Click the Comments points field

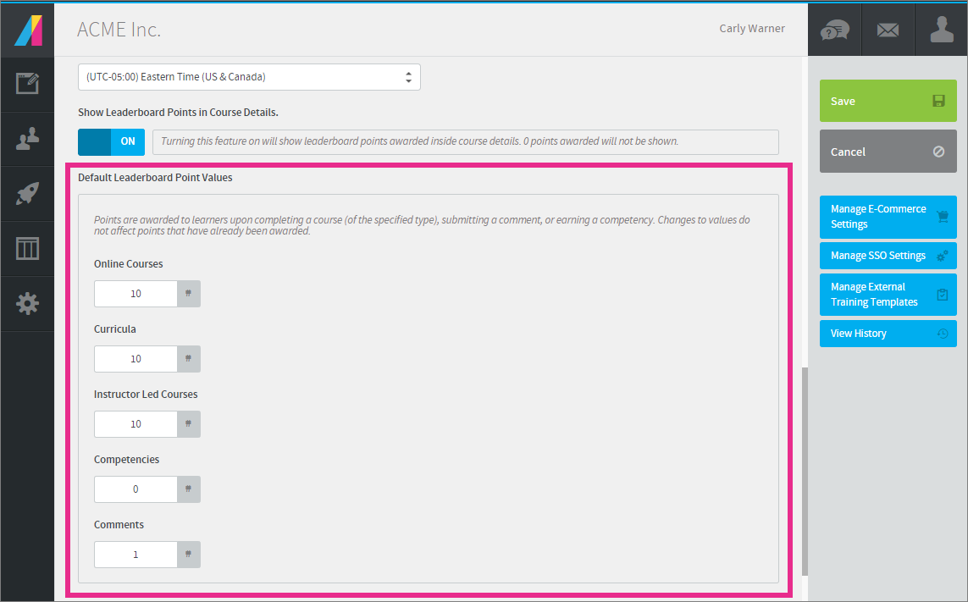coord(136,555)
